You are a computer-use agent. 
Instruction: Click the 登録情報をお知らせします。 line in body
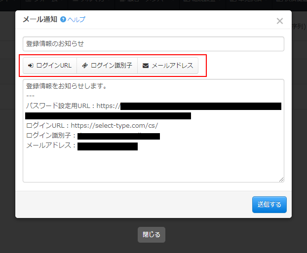click(67, 86)
